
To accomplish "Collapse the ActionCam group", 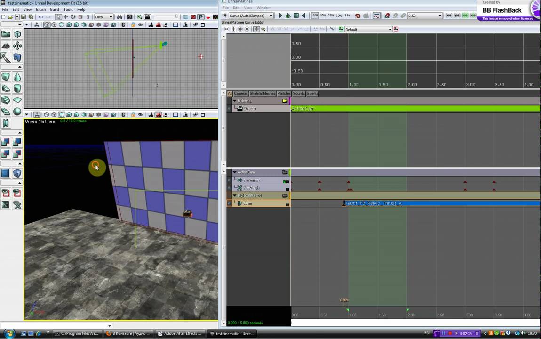I will [235, 172].
